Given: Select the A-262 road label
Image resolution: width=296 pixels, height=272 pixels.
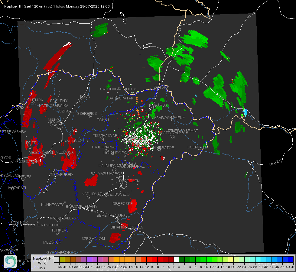Looking at the screenshot, I should tap(179, 32).
